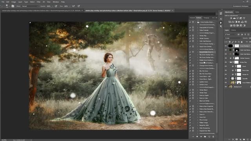Add a Hue/Saturation adjustment
The height and width of the screenshot is (141, 251).
tap(229, 22)
